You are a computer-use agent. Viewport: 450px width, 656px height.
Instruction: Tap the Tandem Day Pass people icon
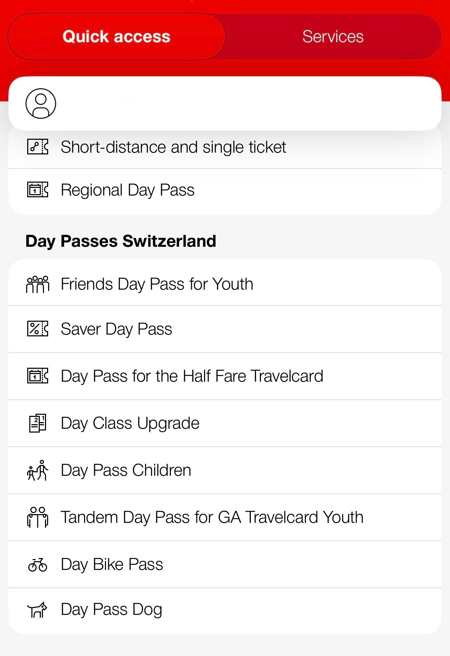(38, 517)
